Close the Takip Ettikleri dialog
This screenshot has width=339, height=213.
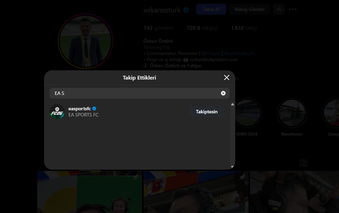[226, 77]
